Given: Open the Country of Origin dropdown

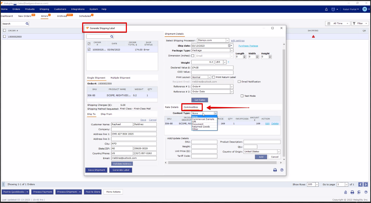Looking at the screenshot, I should click(x=279, y=152).
